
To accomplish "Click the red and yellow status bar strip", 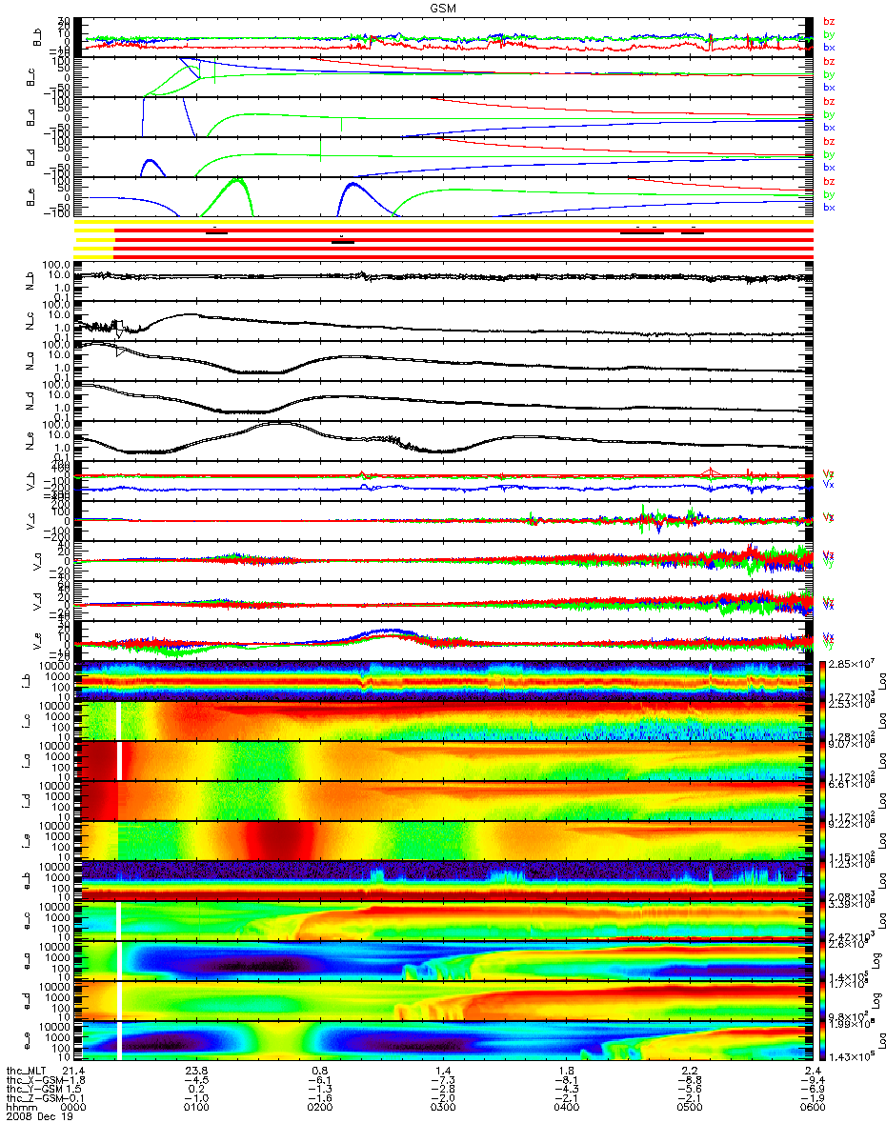I will (x=444, y=239).
